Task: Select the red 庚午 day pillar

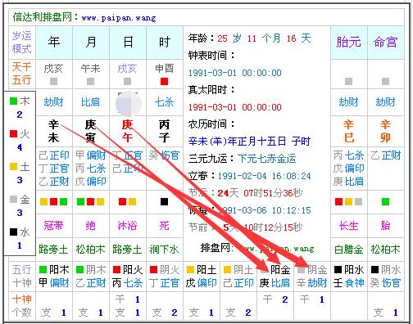Action: click(x=127, y=131)
